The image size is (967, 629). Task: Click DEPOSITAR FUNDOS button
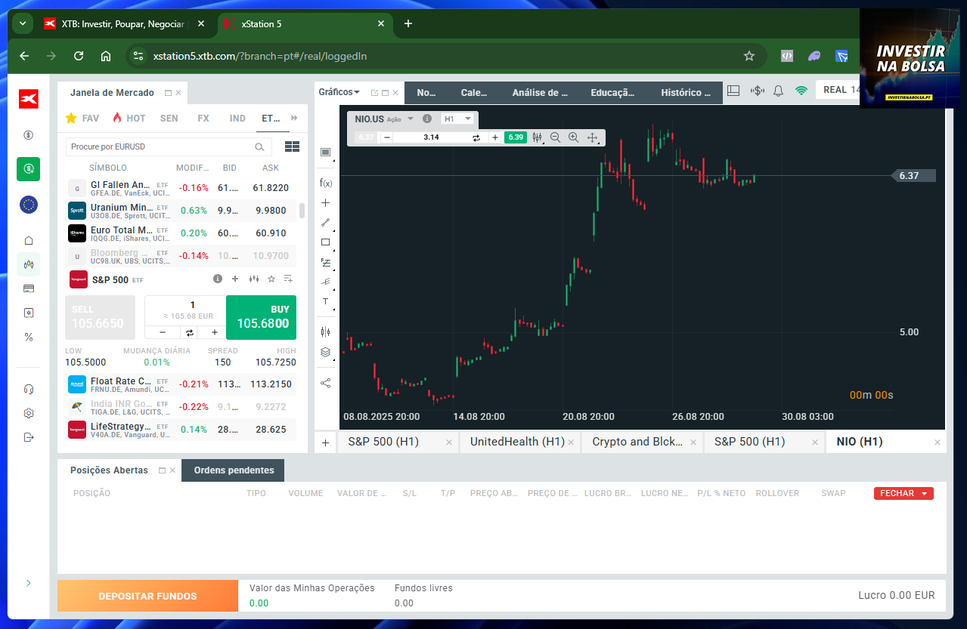[x=147, y=596]
